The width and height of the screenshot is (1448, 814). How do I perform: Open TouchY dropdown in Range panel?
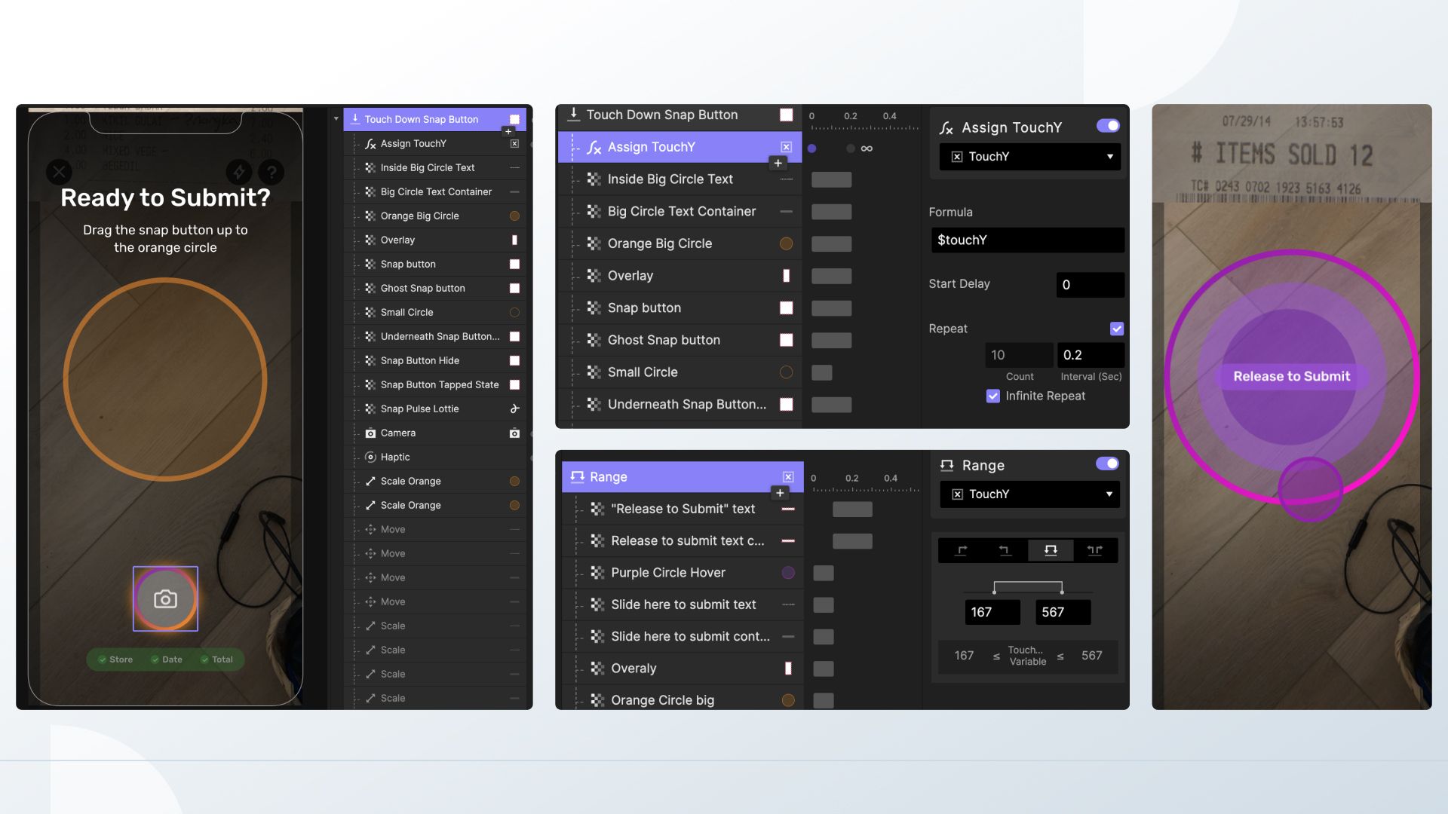tap(1029, 494)
